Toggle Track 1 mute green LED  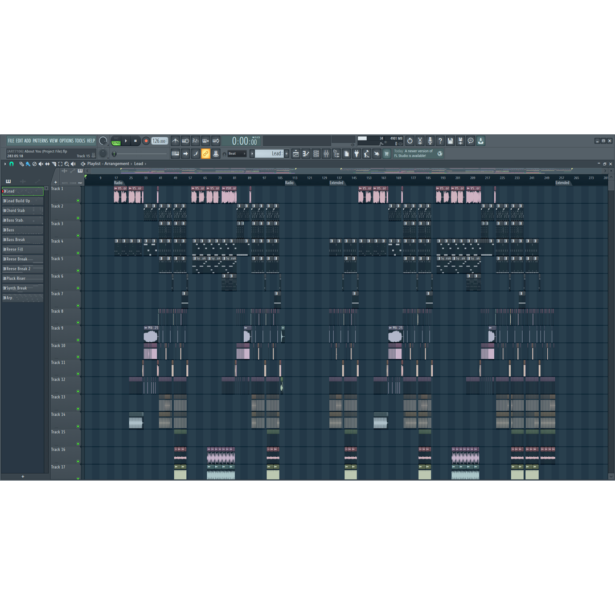78,201
